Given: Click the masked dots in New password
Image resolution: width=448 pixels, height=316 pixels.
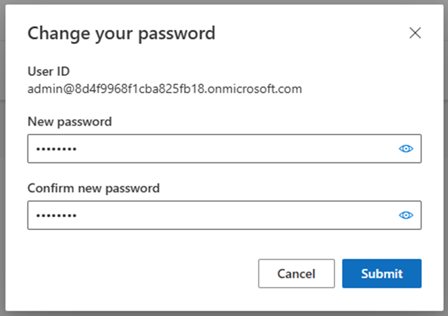Looking at the screenshot, I should pyautogui.click(x=56, y=149).
